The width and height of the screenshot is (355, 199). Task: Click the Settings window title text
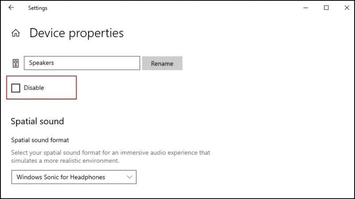click(x=38, y=8)
